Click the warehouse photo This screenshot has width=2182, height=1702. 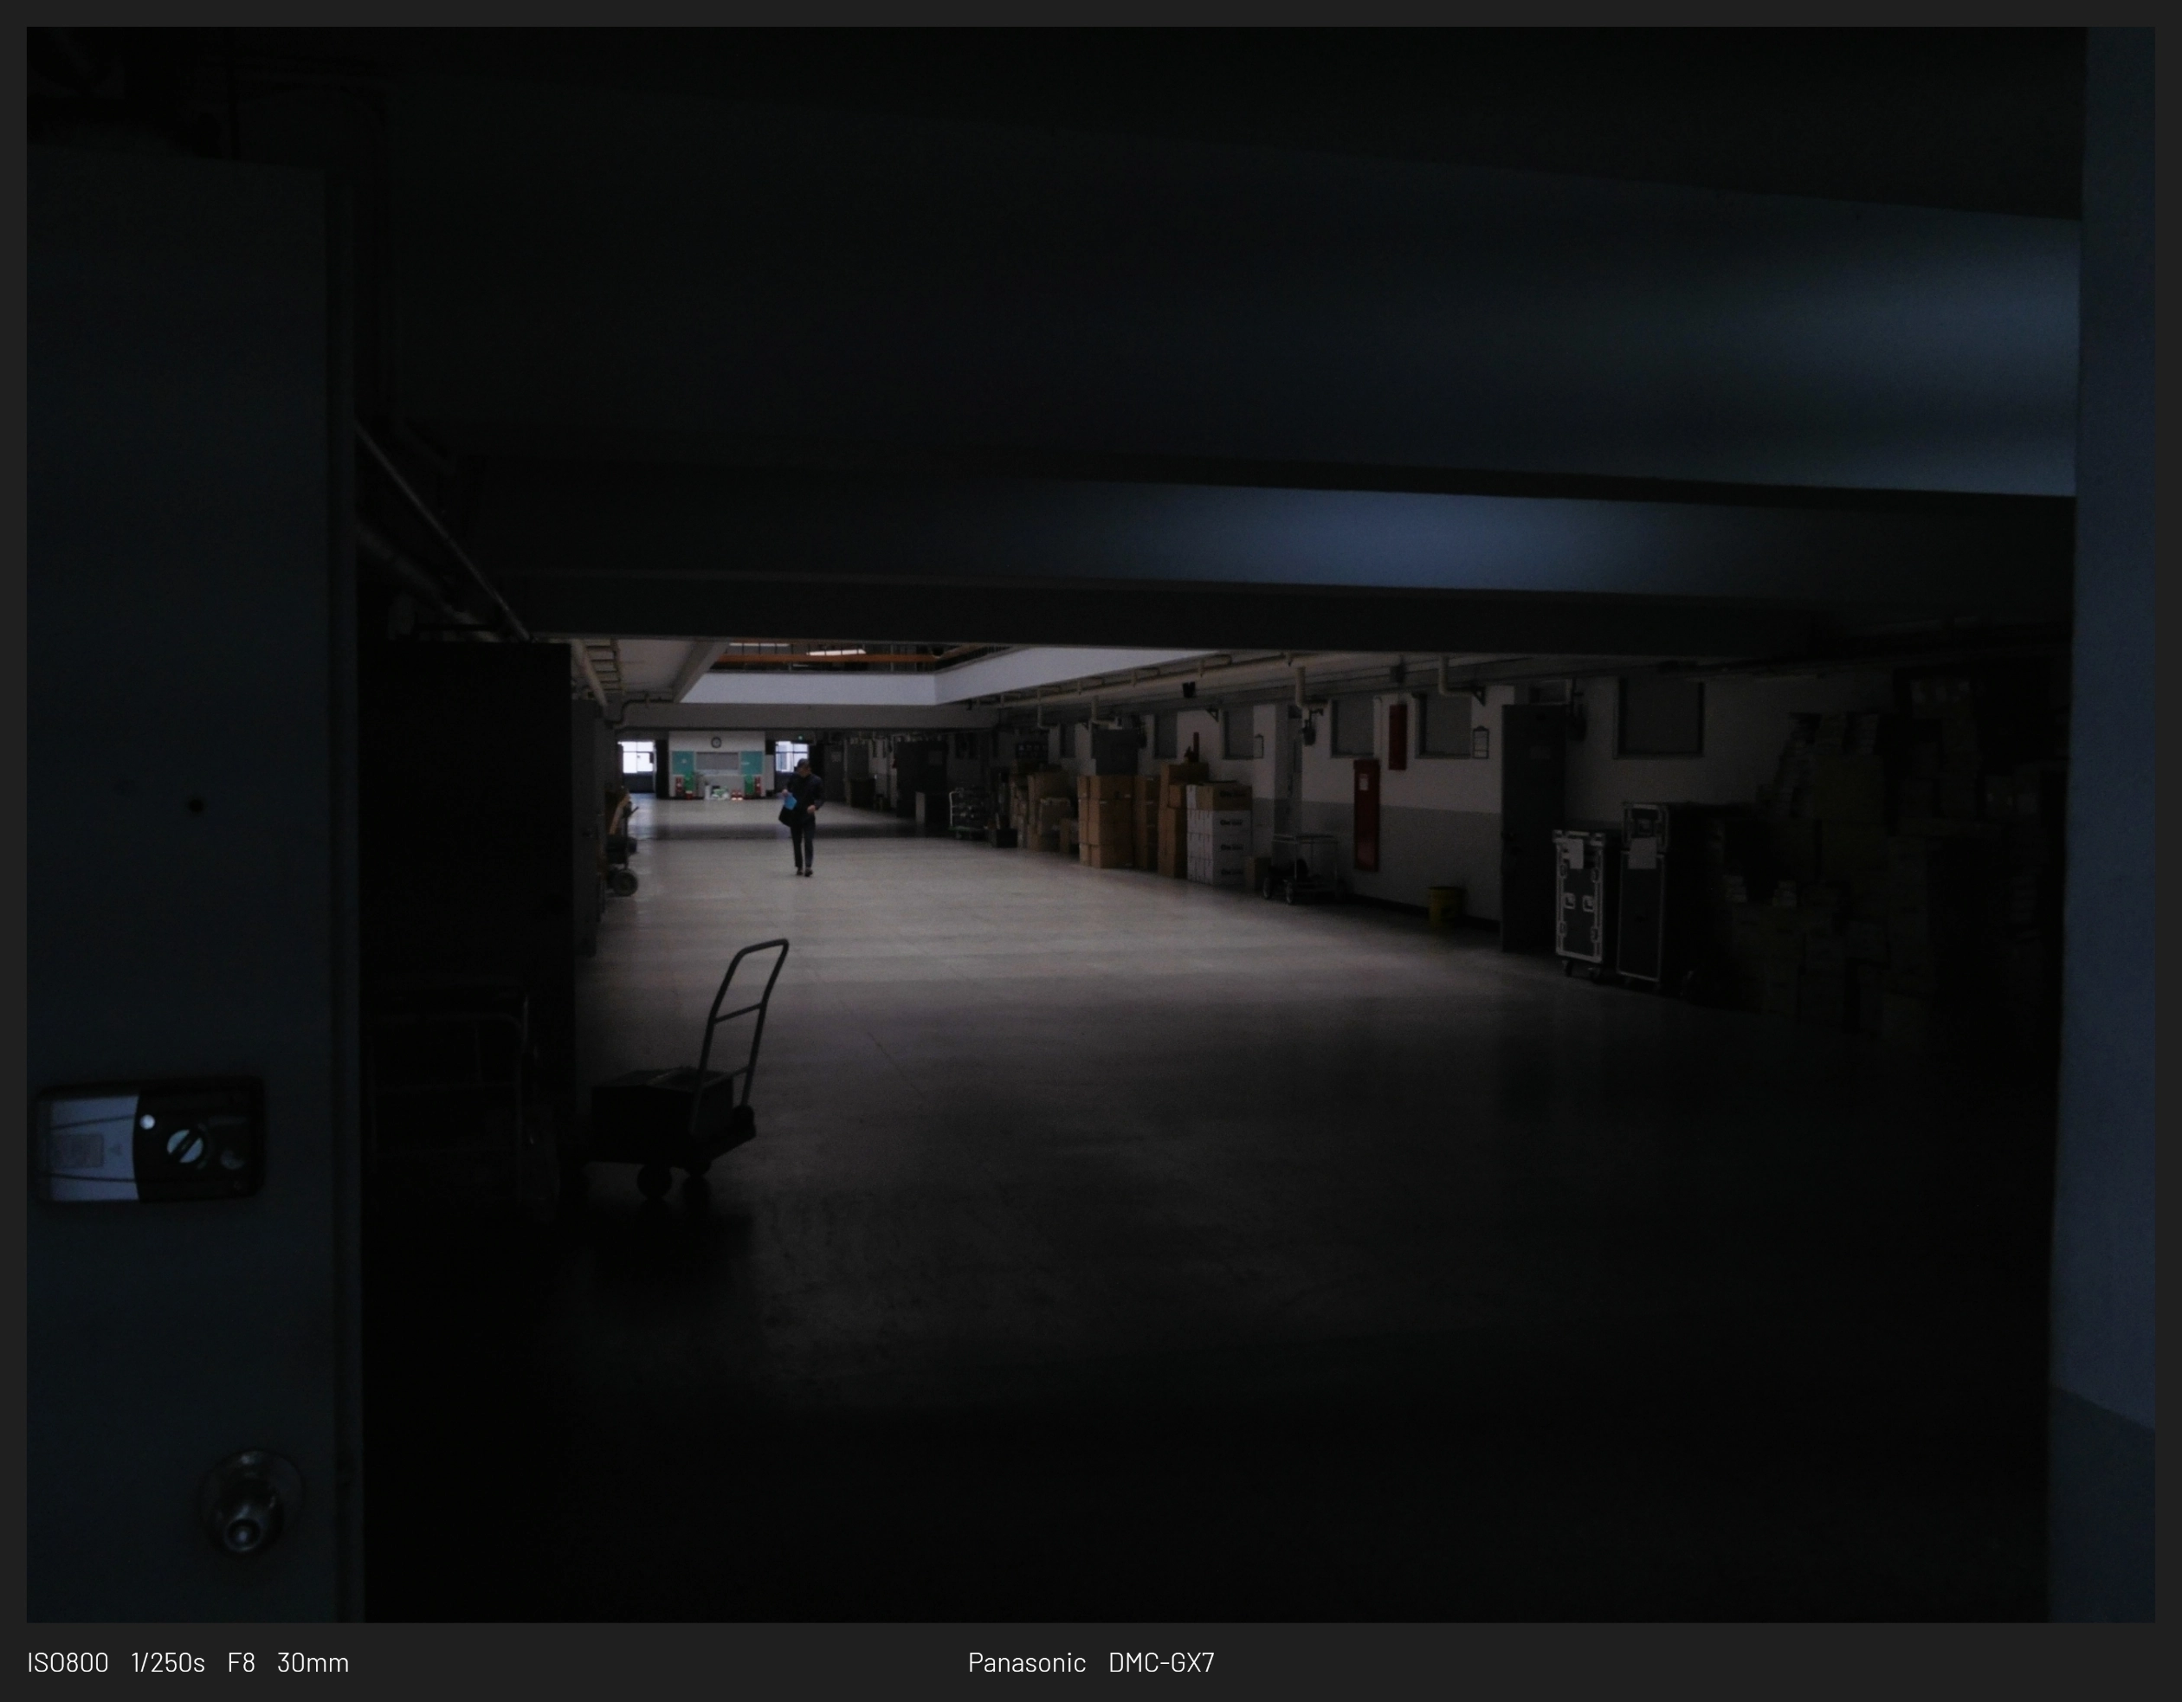1091,824
